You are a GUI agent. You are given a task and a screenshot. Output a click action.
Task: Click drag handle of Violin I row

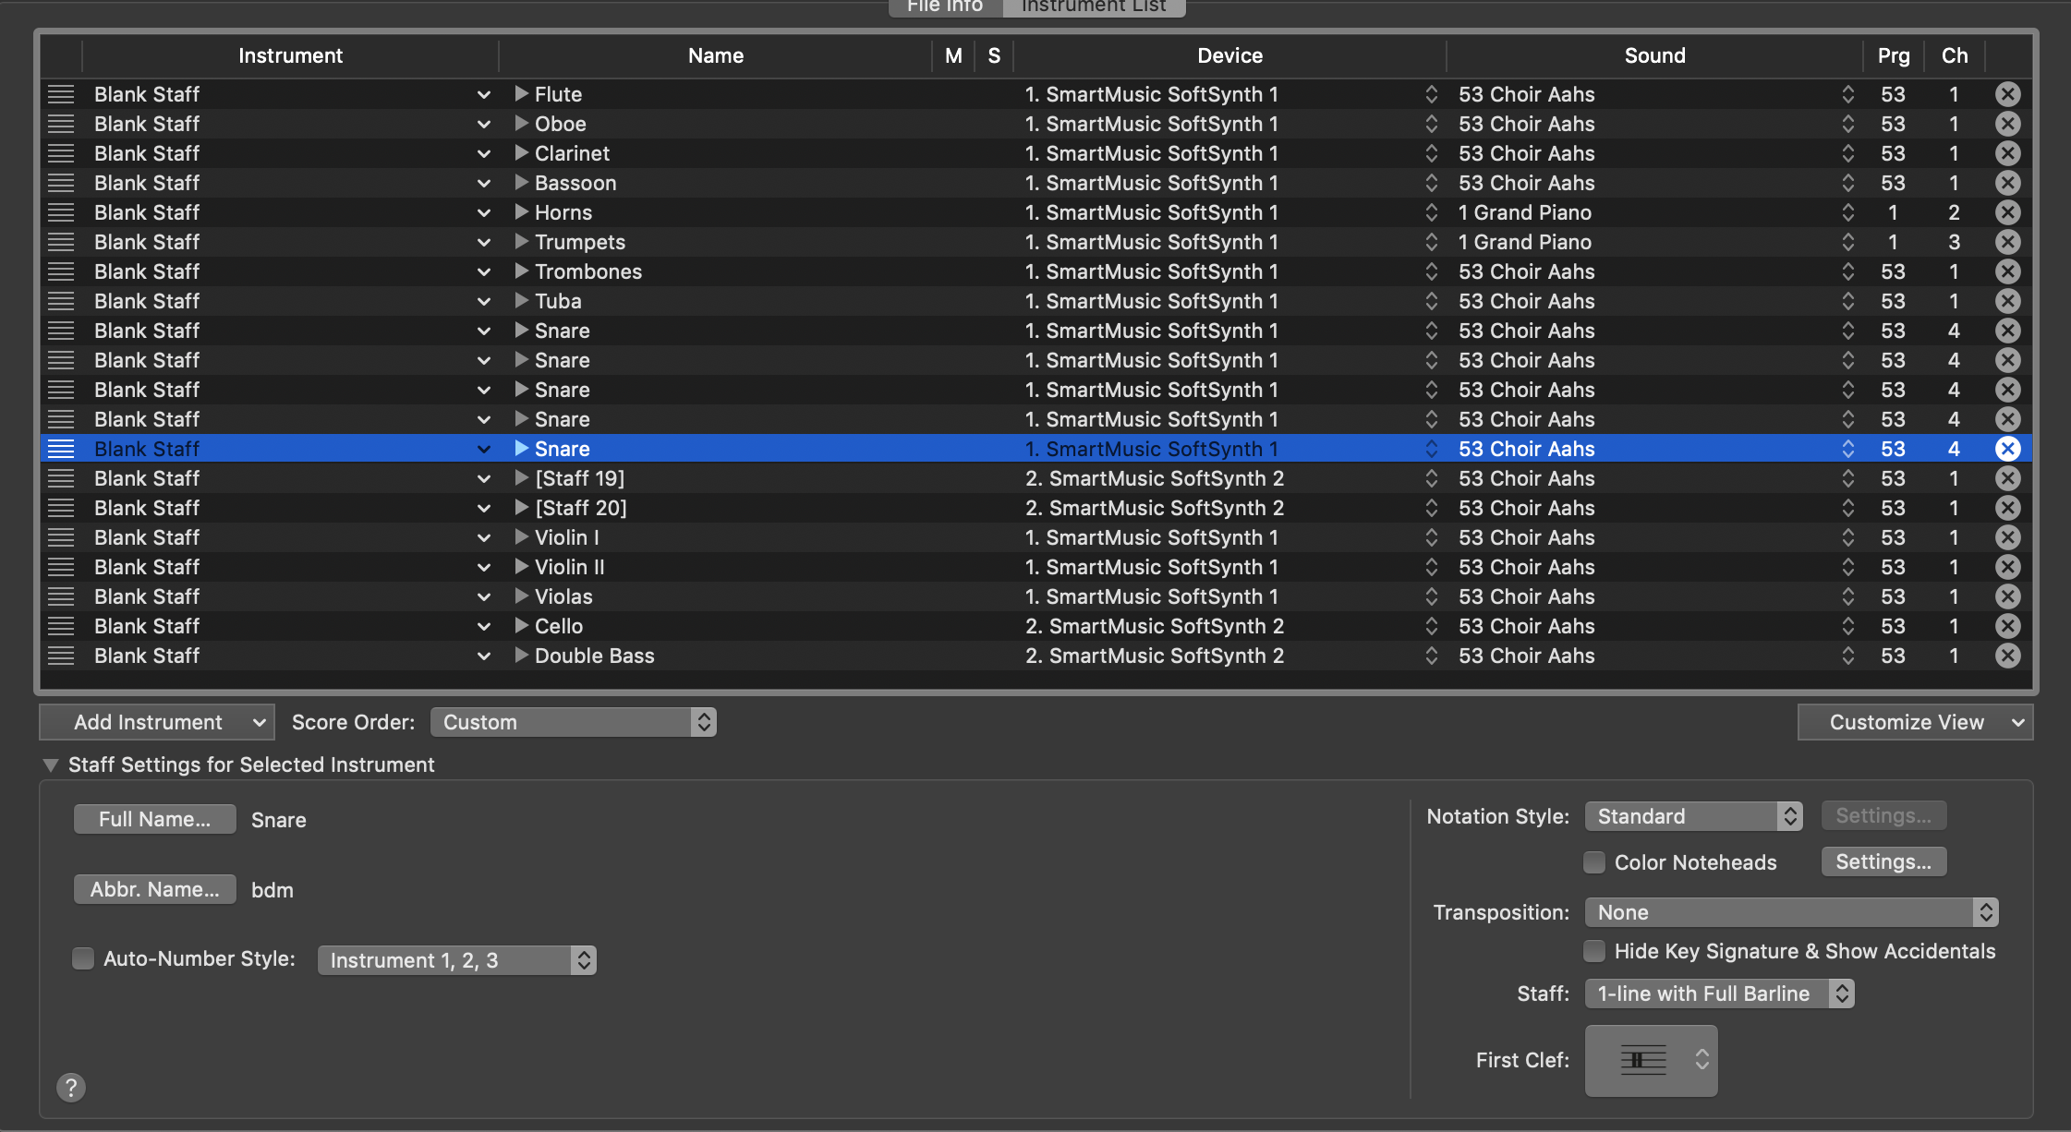(x=61, y=537)
